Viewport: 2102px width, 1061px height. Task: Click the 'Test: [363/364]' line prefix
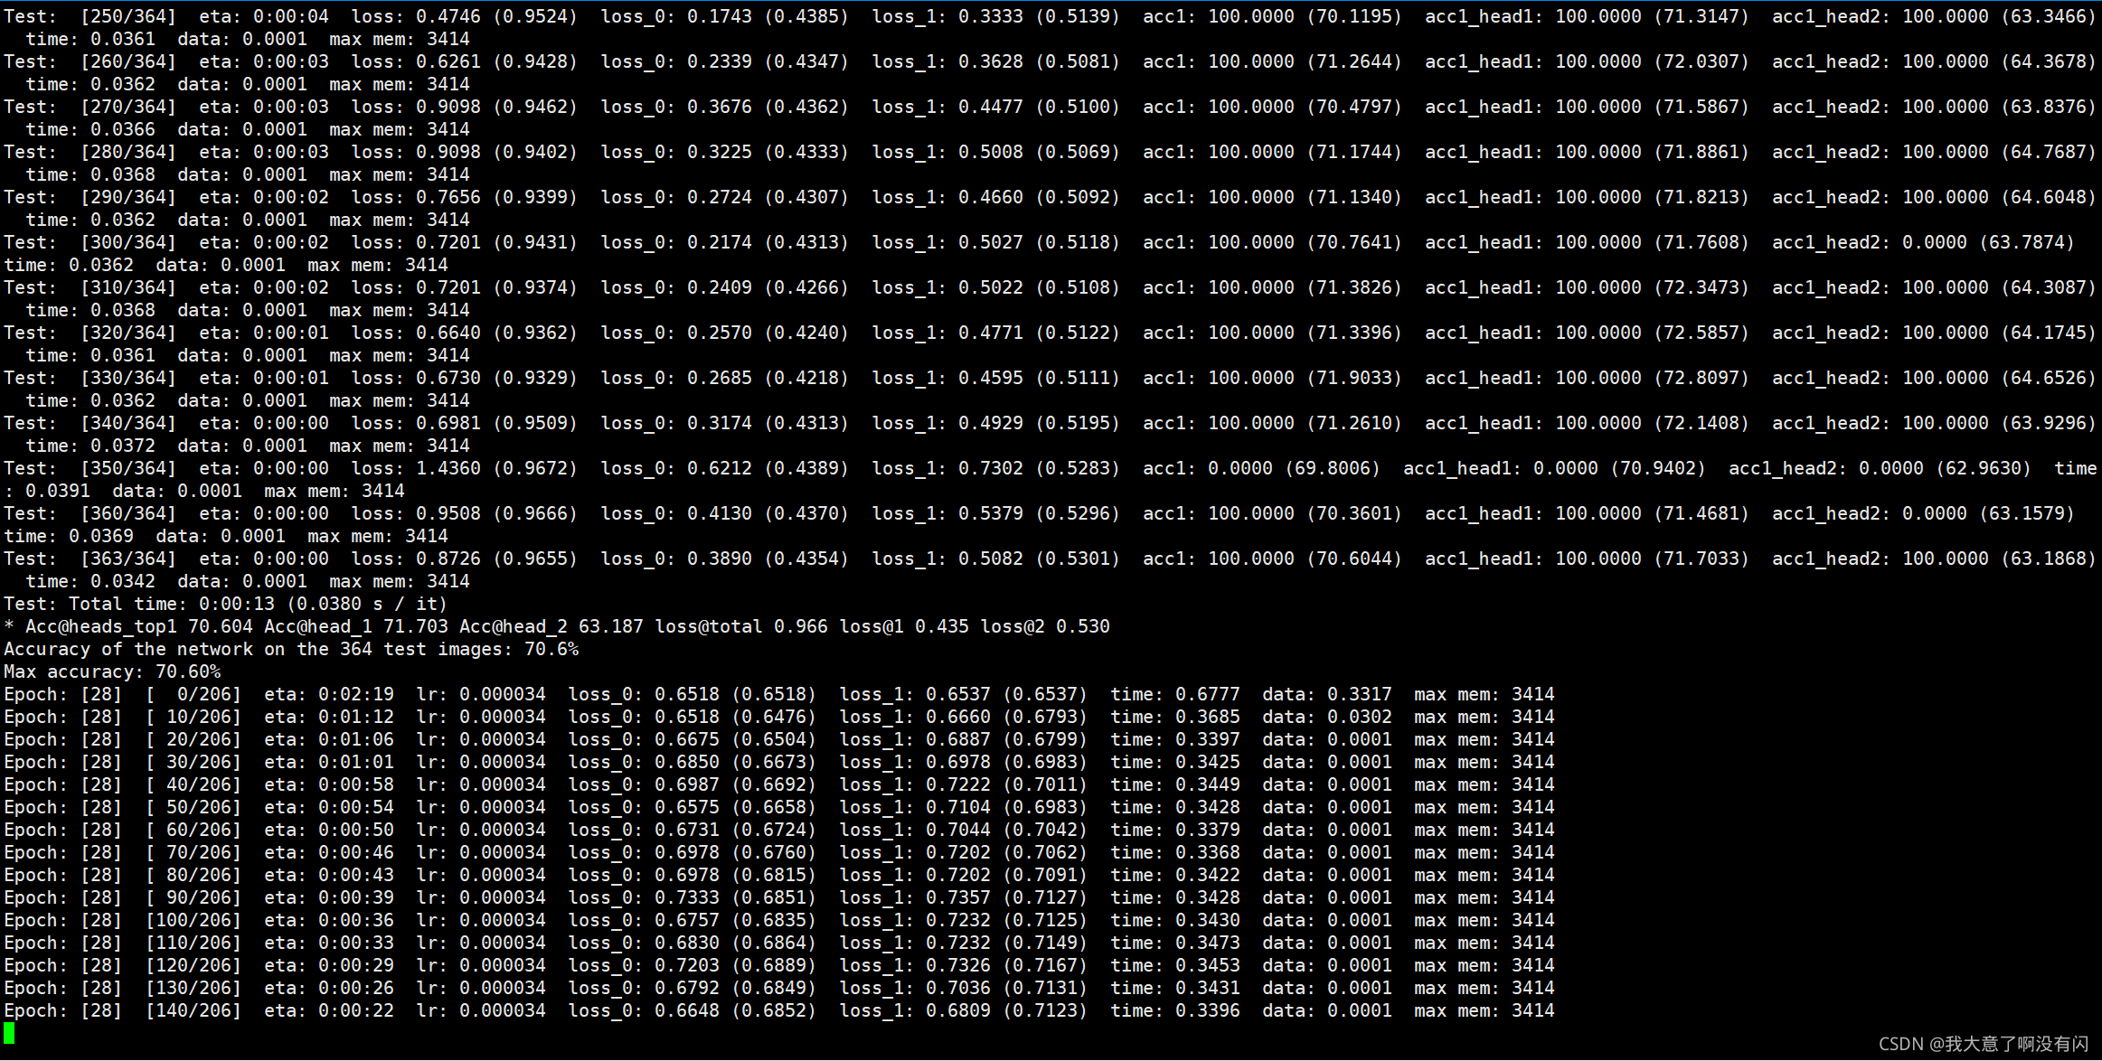[90, 559]
